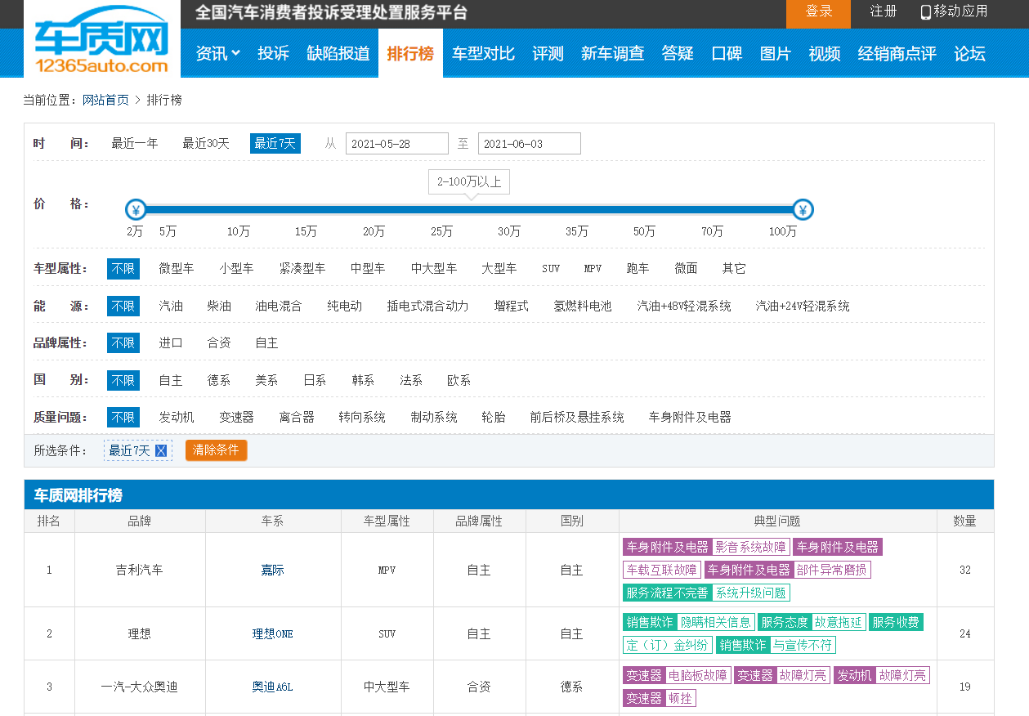Filter by SUV body type
This screenshot has height=716, width=1029.
(x=551, y=268)
